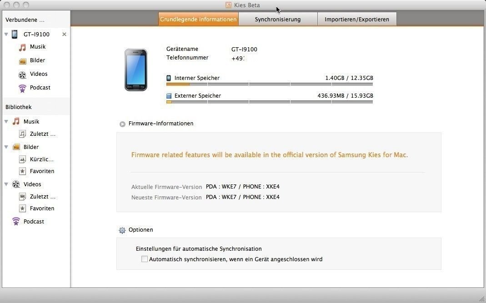Click the Verbundene sidebar header
Screen dimensions: 486x303
click(25, 20)
